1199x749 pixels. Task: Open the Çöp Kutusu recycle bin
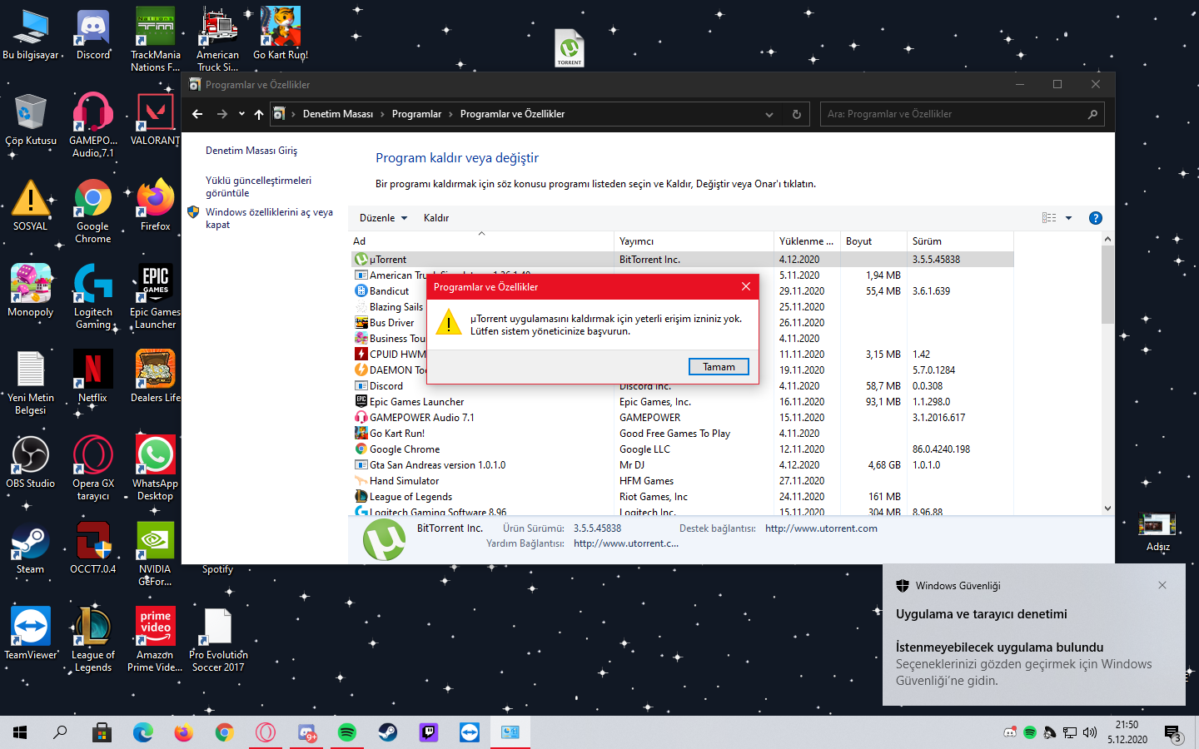31,120
